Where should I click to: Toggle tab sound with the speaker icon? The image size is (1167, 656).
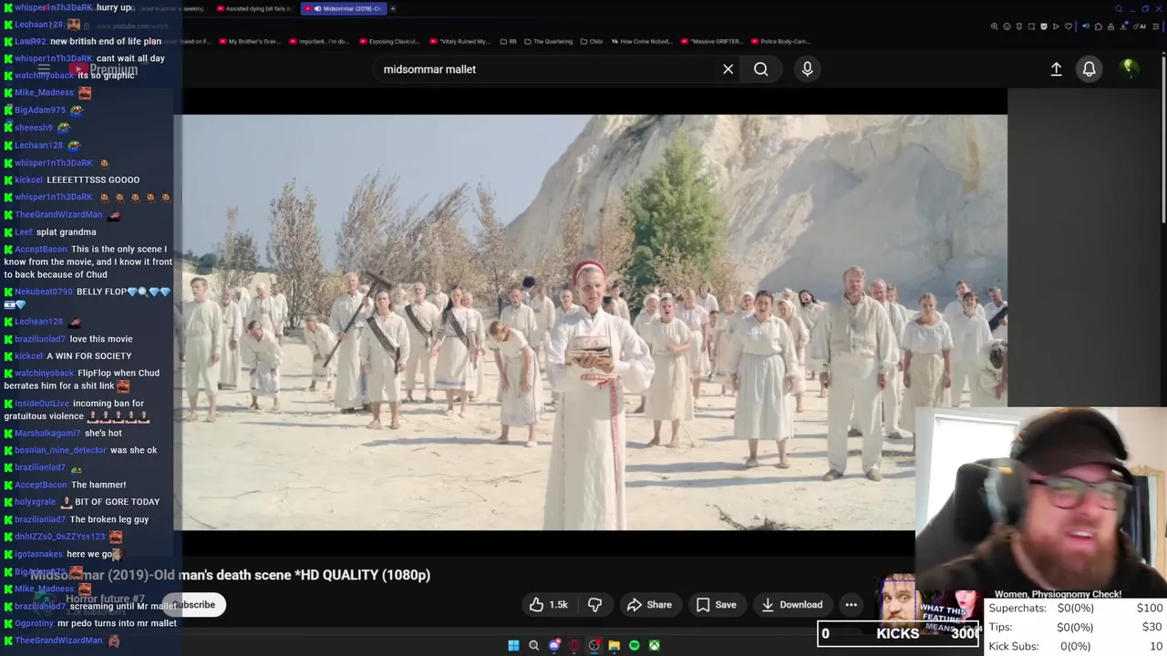(1086, 26)
